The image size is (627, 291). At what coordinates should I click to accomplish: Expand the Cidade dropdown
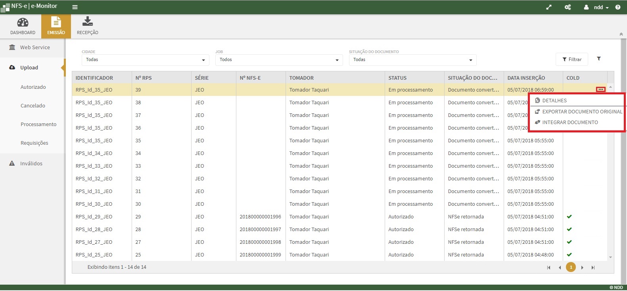[145, 60]
